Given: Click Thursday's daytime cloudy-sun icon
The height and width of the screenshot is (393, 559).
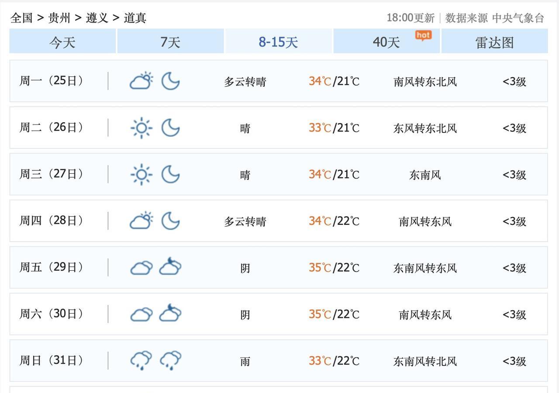Looking at the screenshot, I should pos(141,221).
